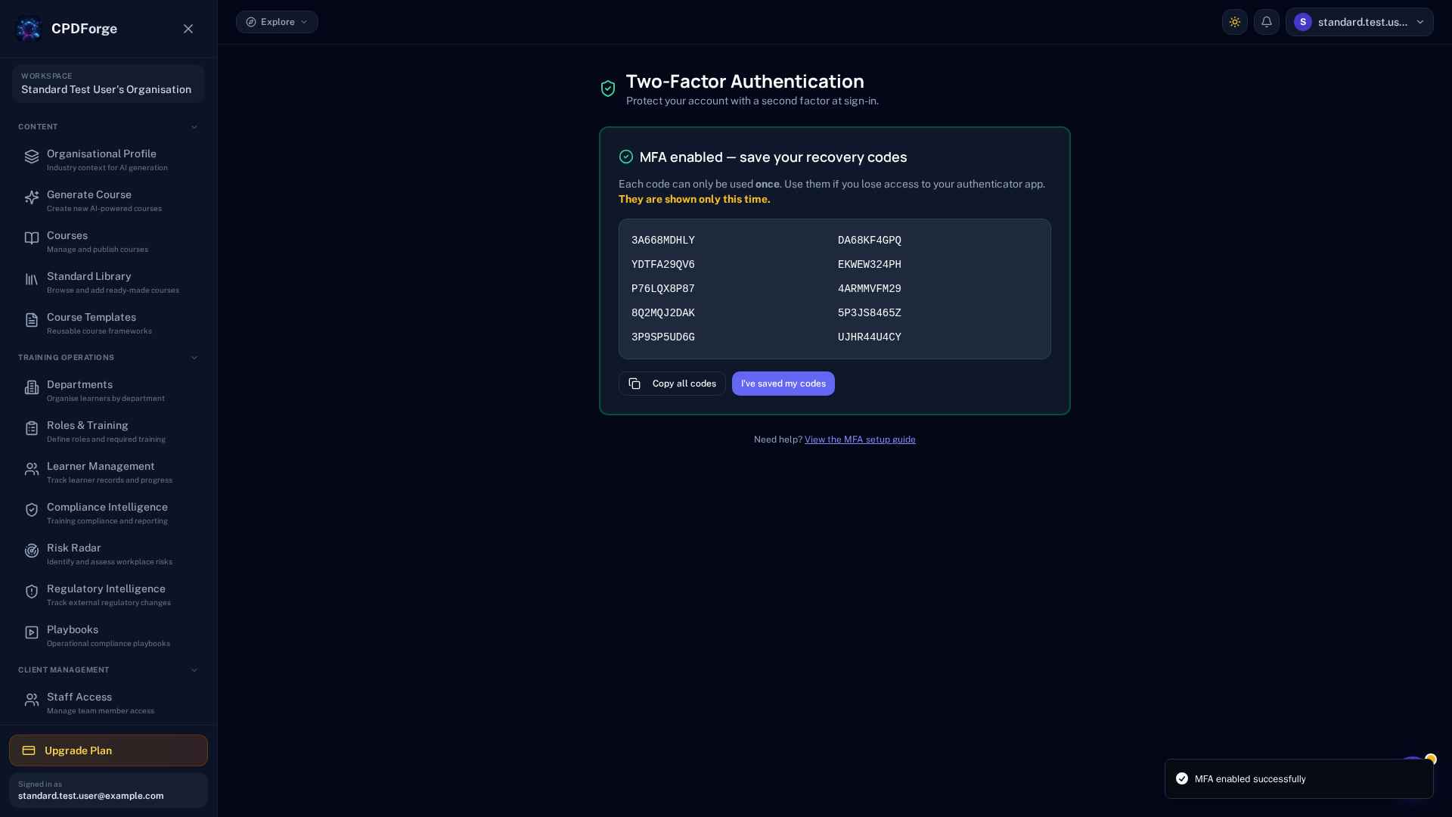Open Course Templates in sidebar
This screenshot has height=817, width=1452.
click(x=108, y=323)
